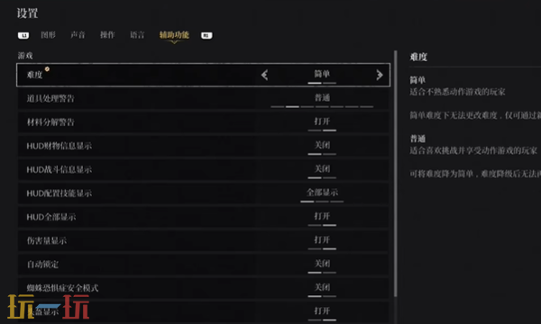541x324 pixels.
Task: Click the 普通 heading in description panel
Action: (x=417, y=139)
